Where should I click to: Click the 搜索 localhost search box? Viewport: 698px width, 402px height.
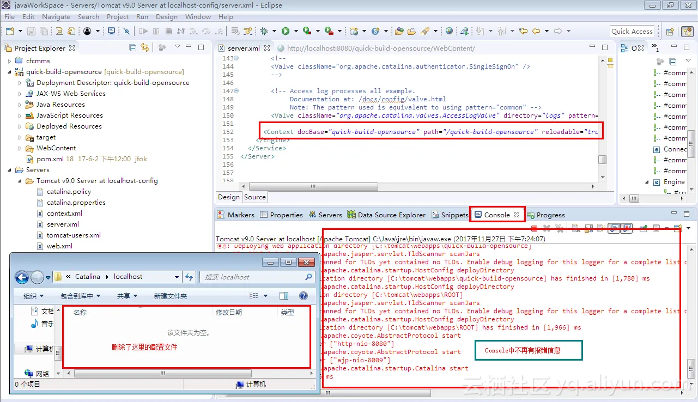(x=257, y=277)
